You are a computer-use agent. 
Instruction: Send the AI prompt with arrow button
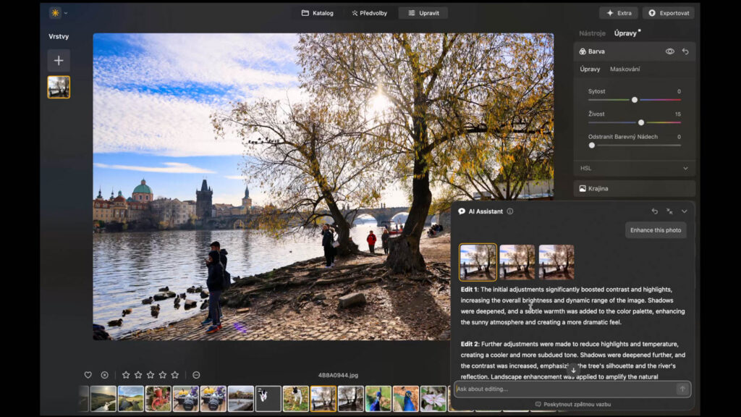(682, 389)
